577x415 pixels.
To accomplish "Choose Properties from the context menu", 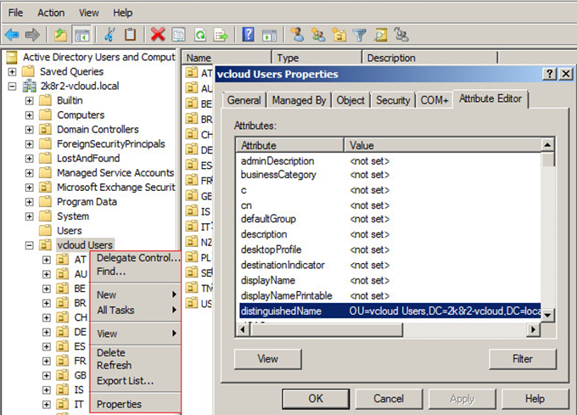I will (119, 404).
